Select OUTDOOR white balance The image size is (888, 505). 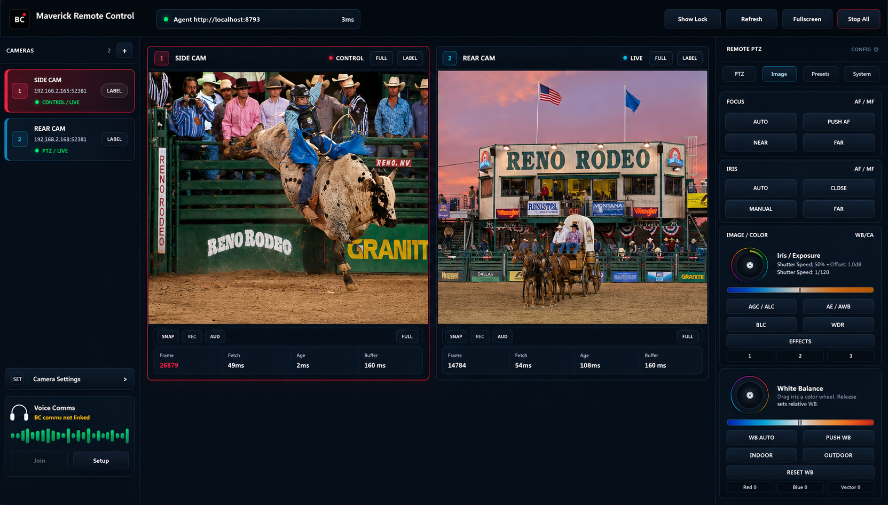point(838,455)
